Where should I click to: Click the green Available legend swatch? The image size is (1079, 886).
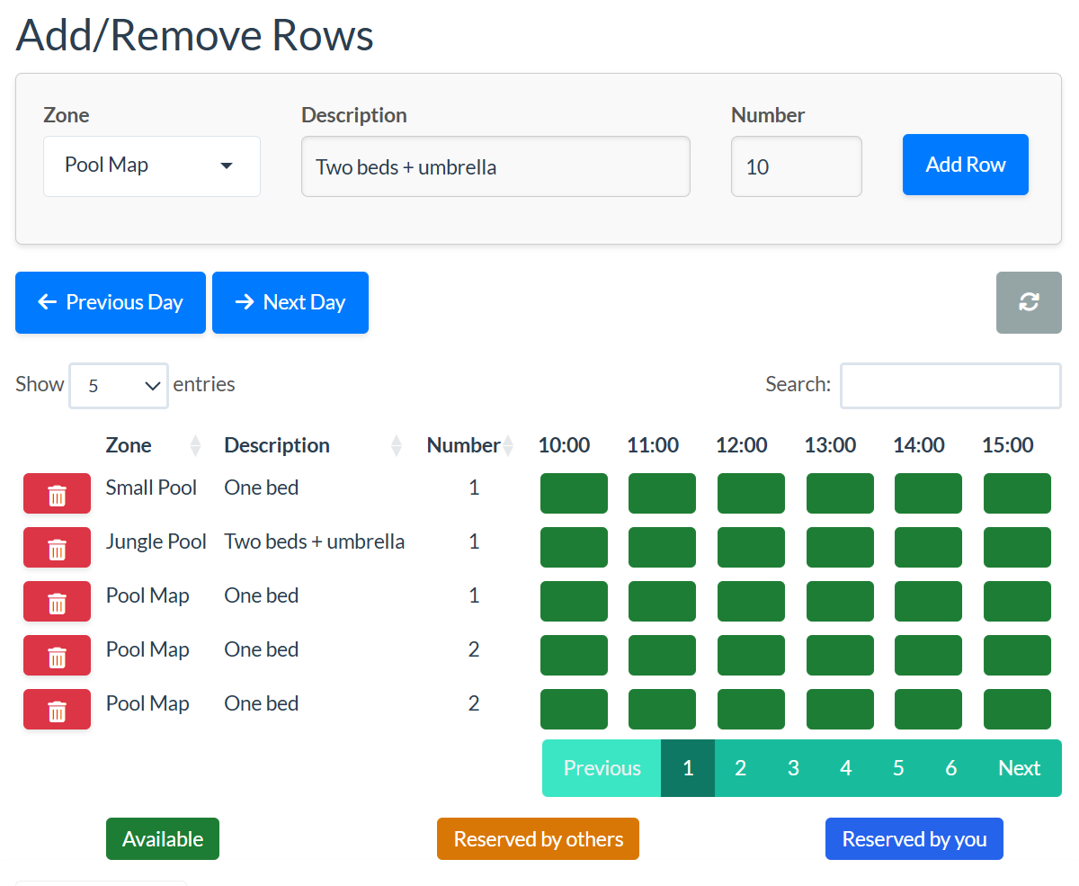point(162,838)
